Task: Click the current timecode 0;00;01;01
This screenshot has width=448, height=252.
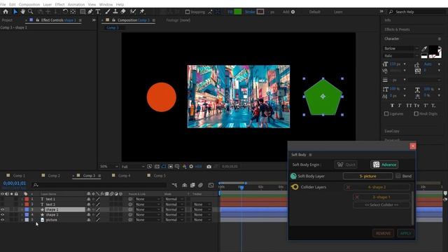Action: [x=15, y=183]
